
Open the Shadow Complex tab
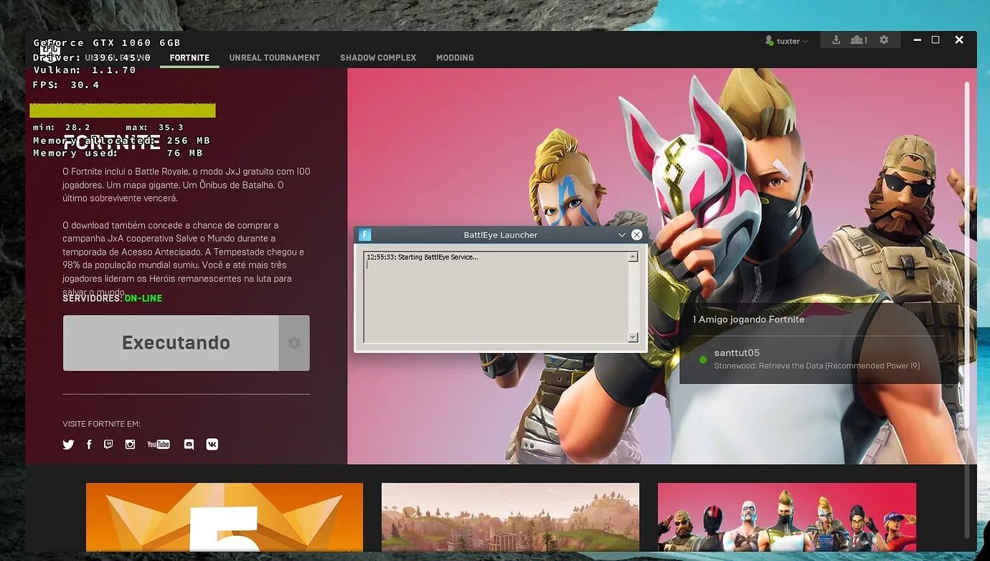click(378, 57)
